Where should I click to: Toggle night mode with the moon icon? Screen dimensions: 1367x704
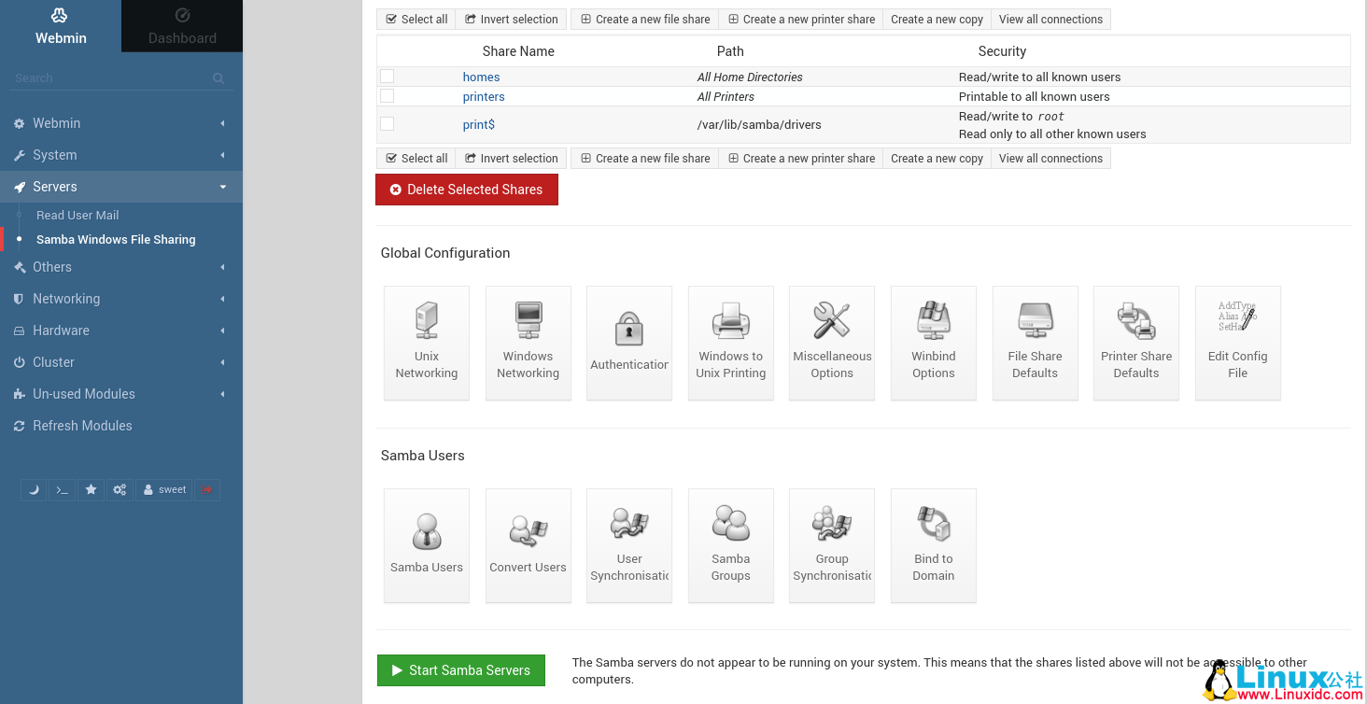[x=35, y=490]
